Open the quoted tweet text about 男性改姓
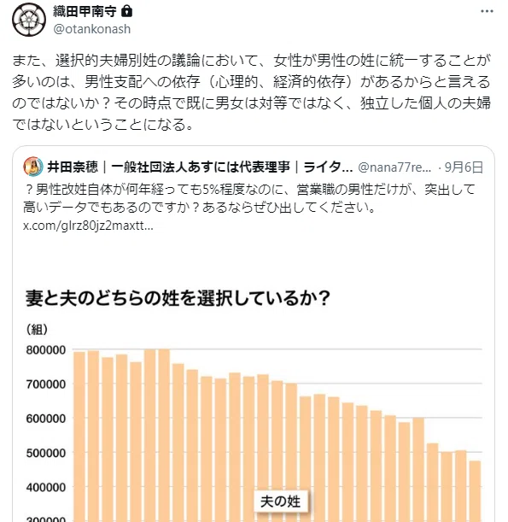 tap(249, 198)
